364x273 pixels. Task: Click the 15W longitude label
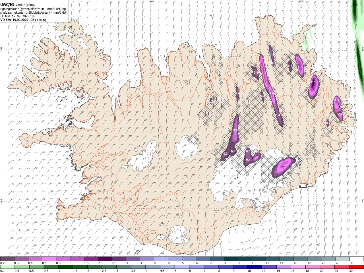point(301,1)
